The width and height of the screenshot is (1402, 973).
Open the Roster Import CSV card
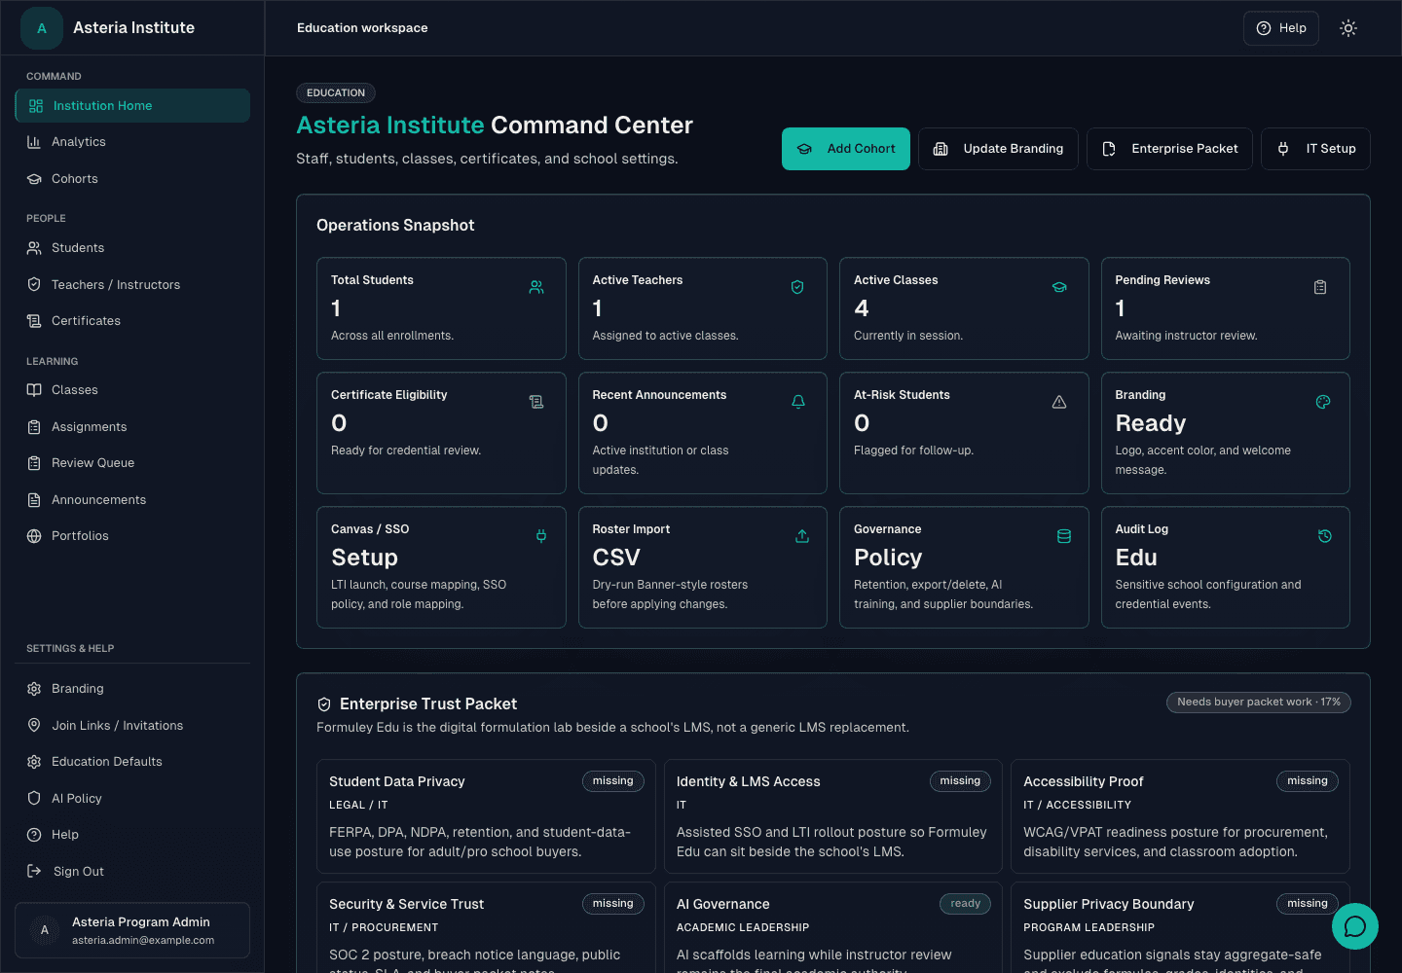tap(703, 567)
